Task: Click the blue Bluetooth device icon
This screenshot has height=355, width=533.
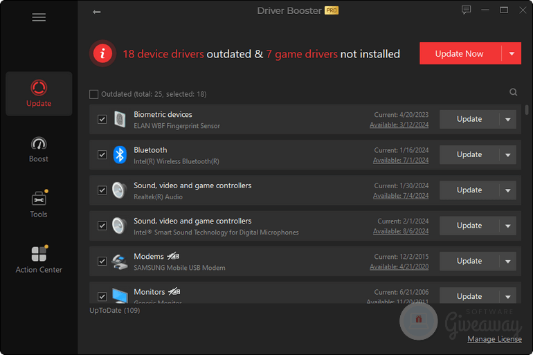Action: pos(120,154)
